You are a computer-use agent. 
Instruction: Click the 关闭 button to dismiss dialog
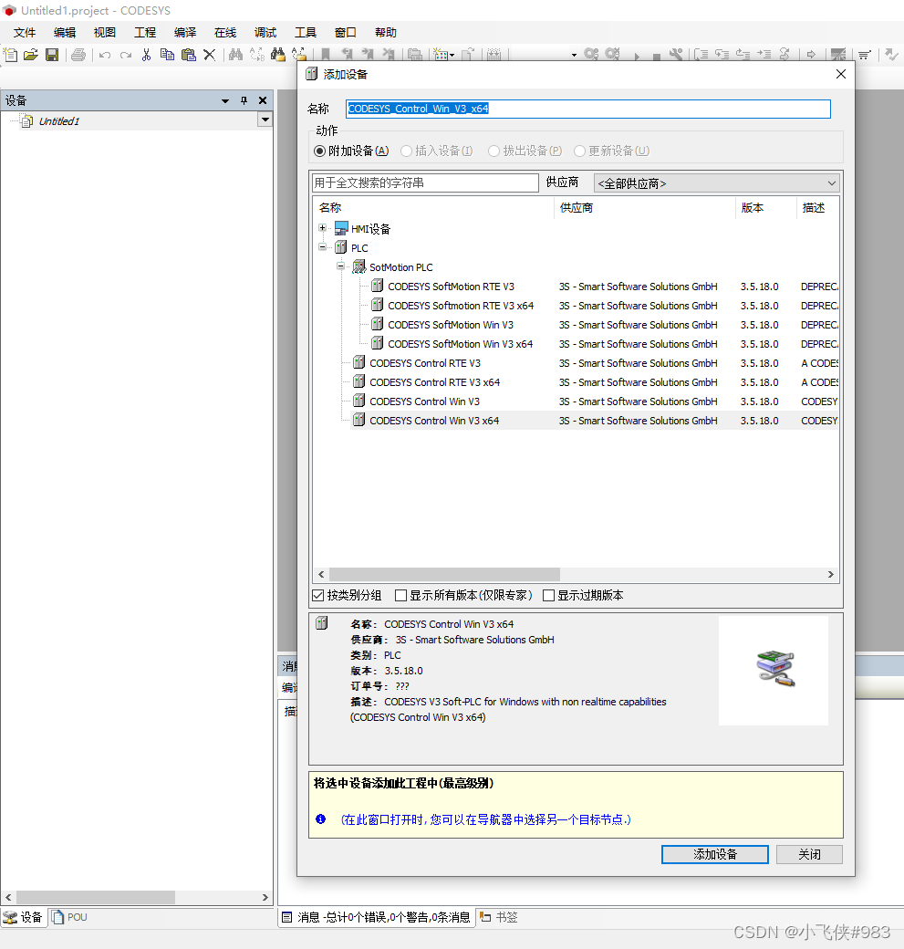[x=808, y=854]
